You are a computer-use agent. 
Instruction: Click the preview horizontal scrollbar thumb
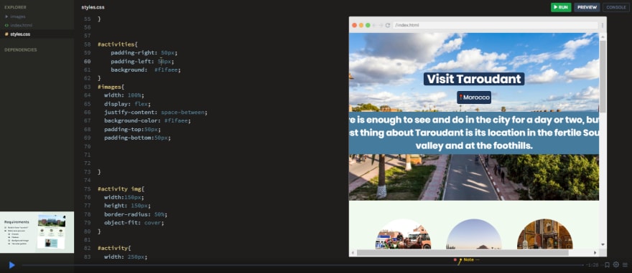[x=463, y=252]
